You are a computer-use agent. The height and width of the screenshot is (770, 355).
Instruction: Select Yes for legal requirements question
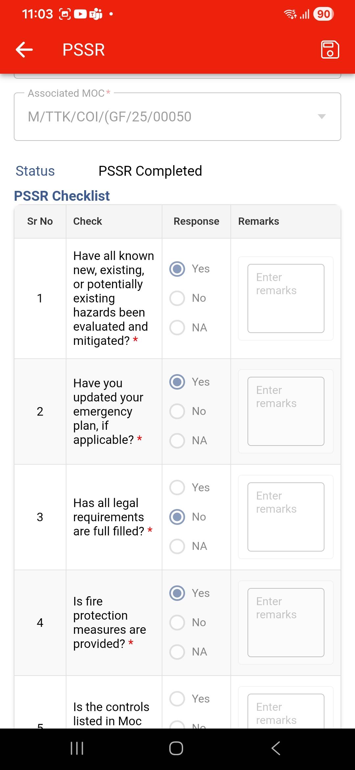click(x=177, y=487)
